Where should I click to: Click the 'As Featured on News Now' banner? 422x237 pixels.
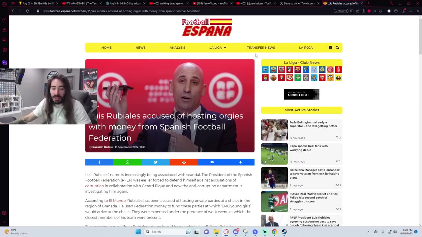(302, 94)
